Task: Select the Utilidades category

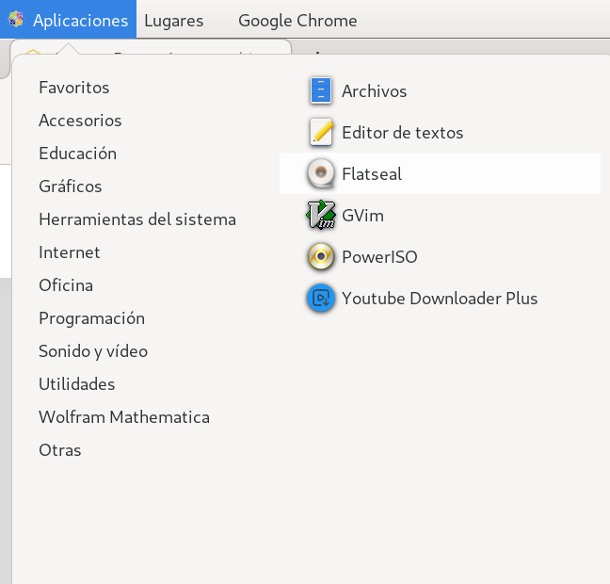Action: tap(77, 384)
